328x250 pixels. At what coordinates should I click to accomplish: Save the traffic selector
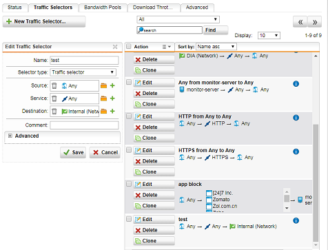click(x=73, y=152)
